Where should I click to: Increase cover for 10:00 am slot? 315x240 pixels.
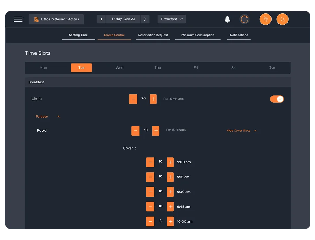click(170, 222)
